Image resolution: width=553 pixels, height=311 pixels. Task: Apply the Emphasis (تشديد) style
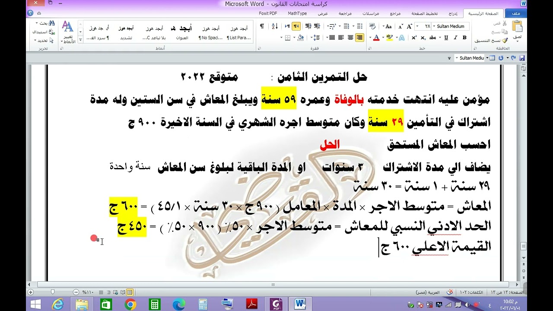click(126, 32)
